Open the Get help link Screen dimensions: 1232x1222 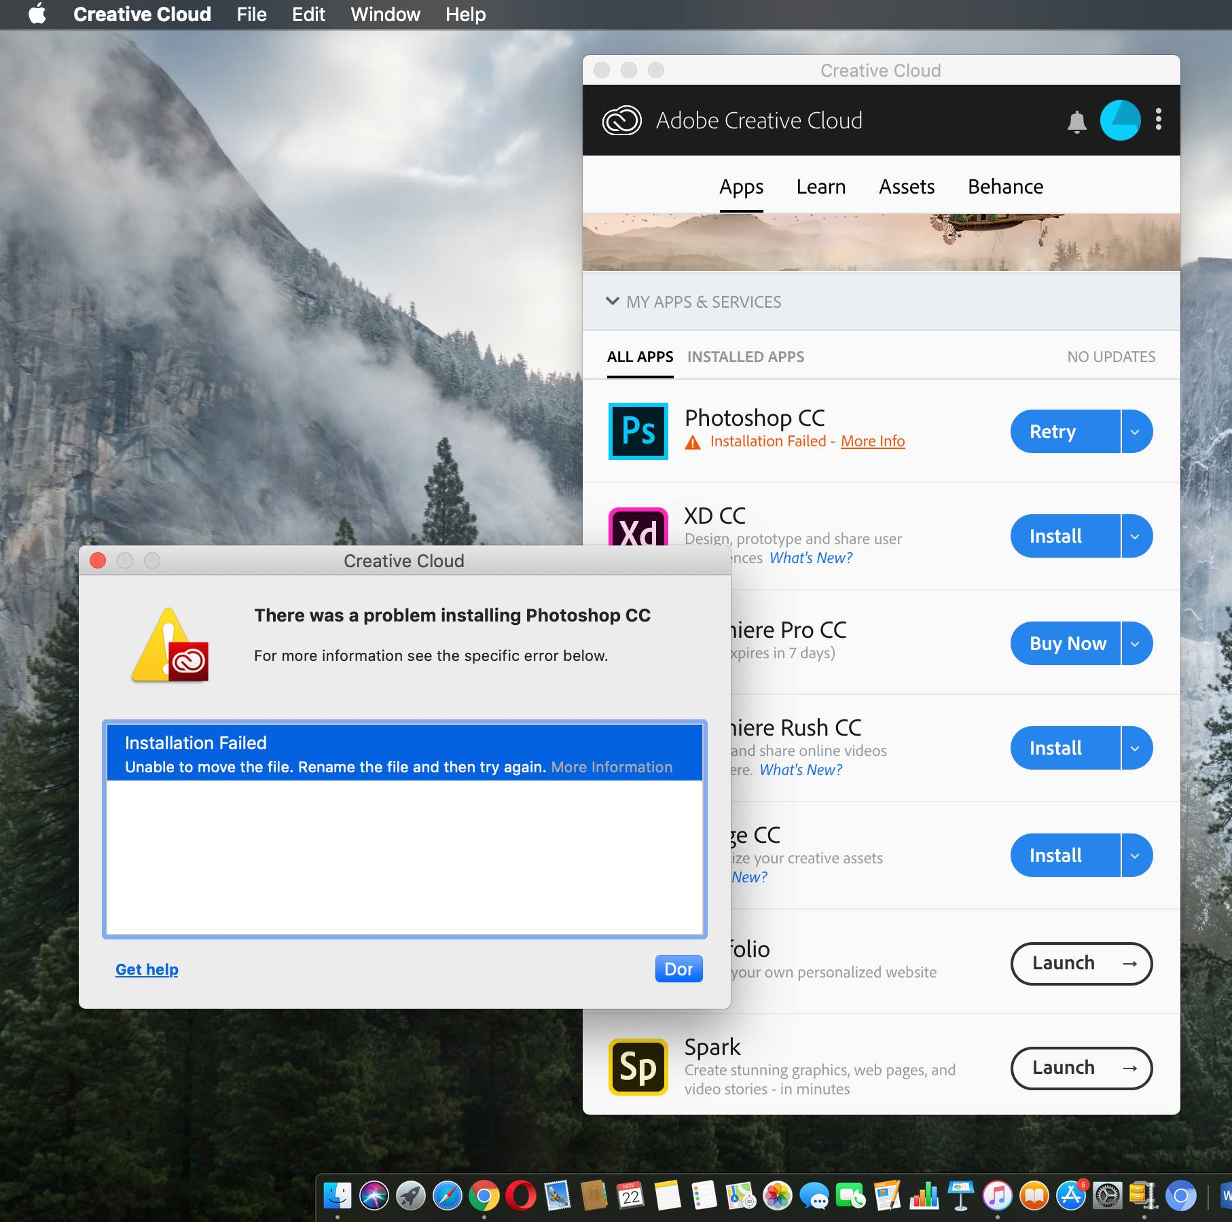coord(147,969)
